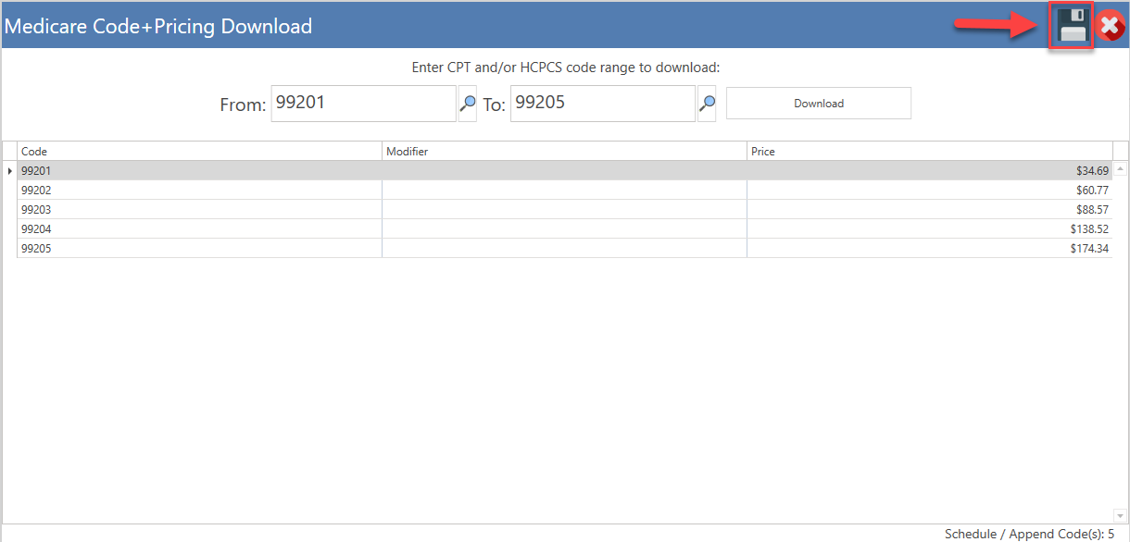Select code 99203 row cell
Viewport: 1130px width, 542px height.
point(199,210)
